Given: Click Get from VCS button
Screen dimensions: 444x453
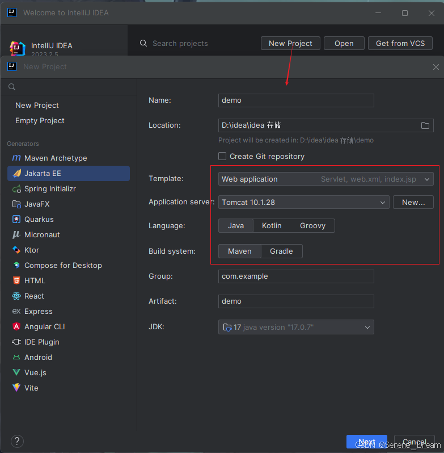Looking at the screenshot, I should [400, 43].
